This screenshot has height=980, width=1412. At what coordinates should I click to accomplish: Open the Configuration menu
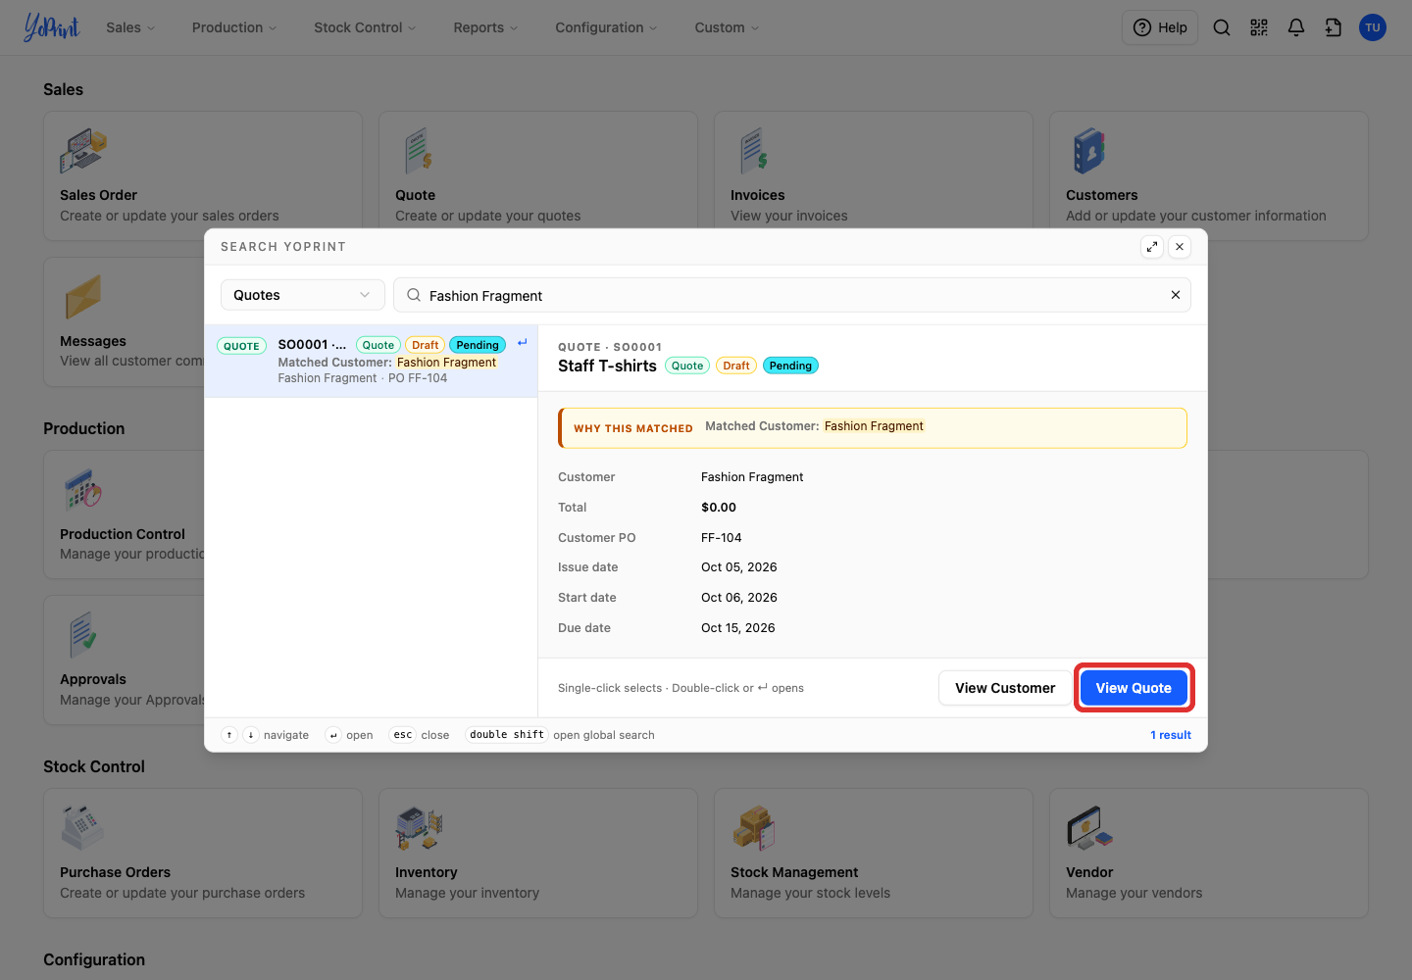point(606,27)
